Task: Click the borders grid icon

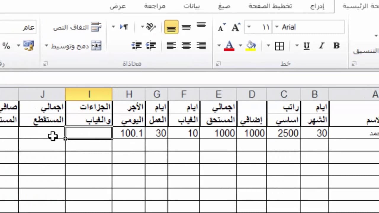Action: (279, 46)
